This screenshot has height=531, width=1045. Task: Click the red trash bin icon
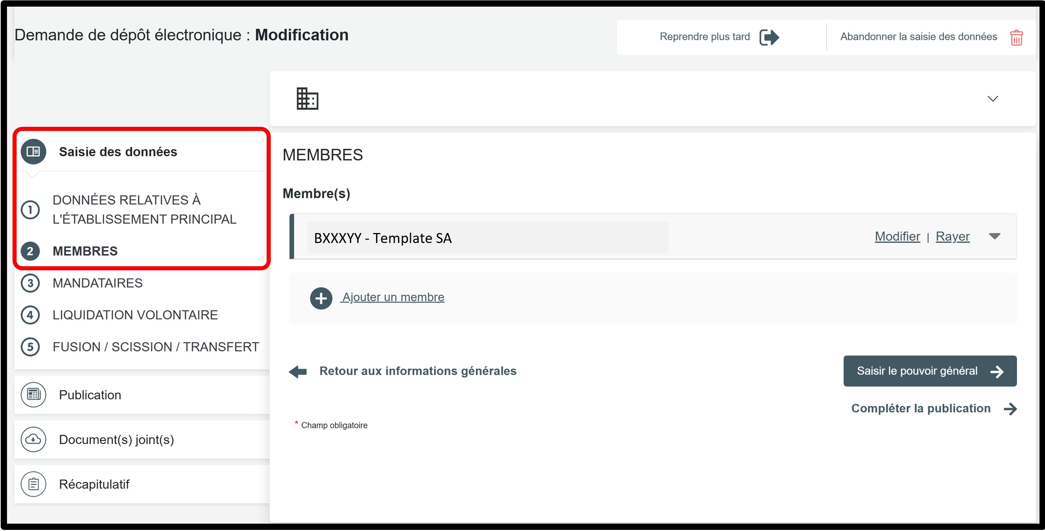(1016, 37)
